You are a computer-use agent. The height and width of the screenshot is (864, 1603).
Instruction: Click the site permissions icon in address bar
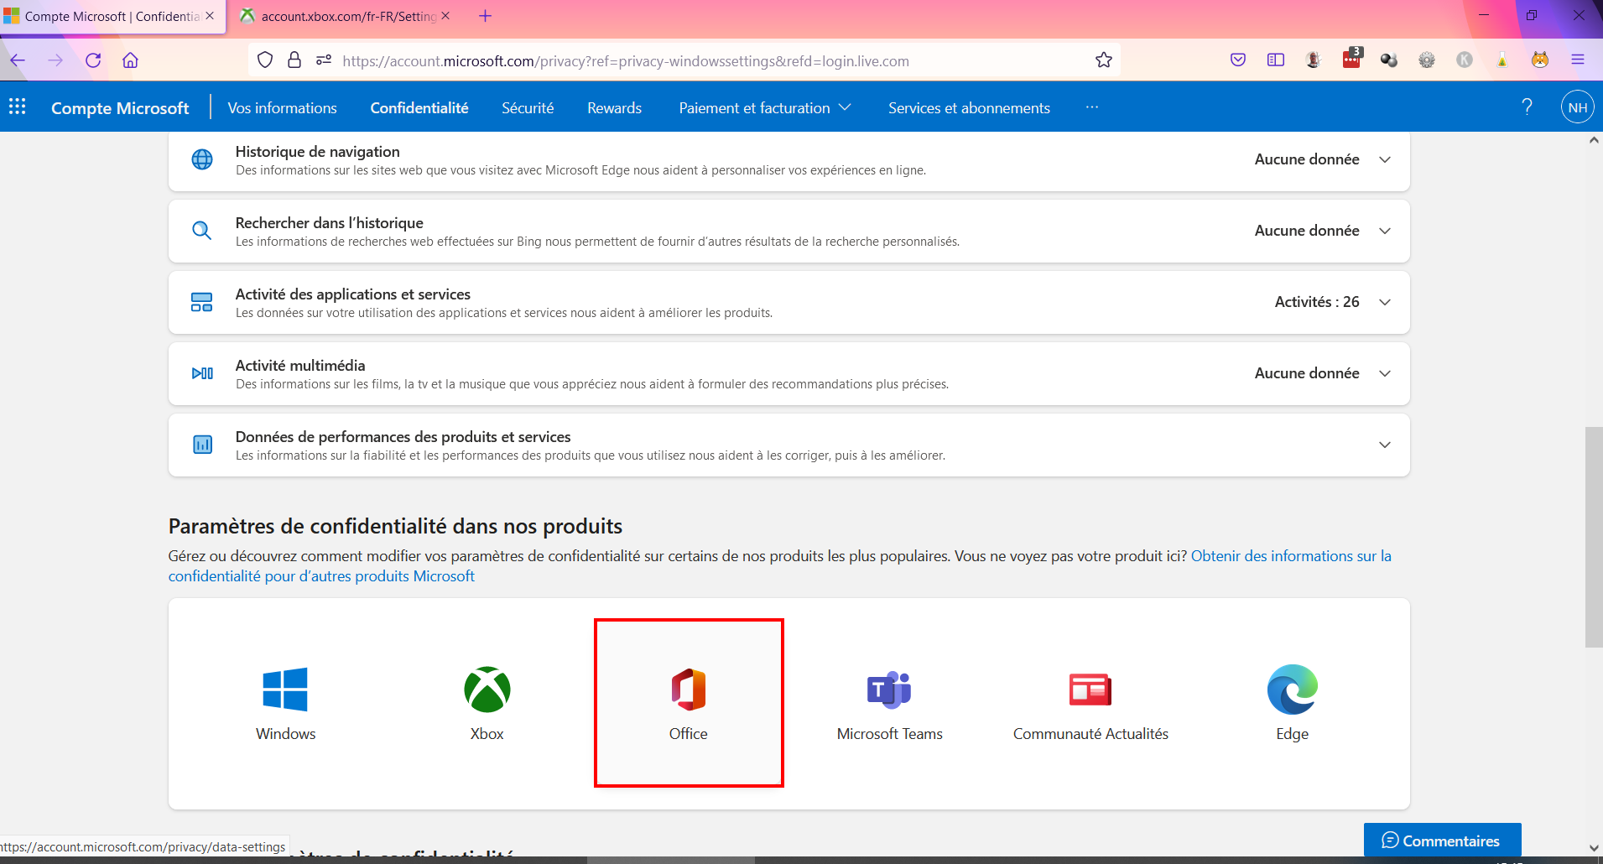[324, 60]
